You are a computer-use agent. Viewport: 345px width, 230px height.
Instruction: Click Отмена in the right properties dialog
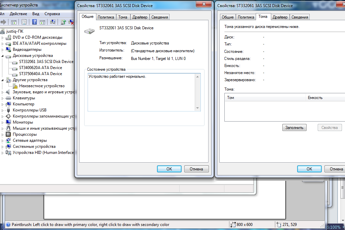coord(335,169)
